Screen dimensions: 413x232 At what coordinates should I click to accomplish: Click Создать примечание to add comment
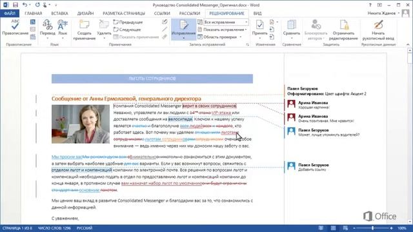(x=85, y=30)
